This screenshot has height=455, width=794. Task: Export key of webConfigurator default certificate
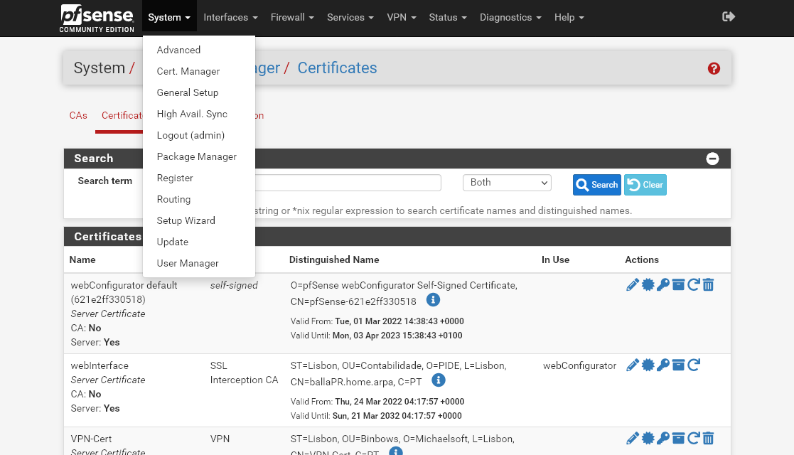click(662, 285)
